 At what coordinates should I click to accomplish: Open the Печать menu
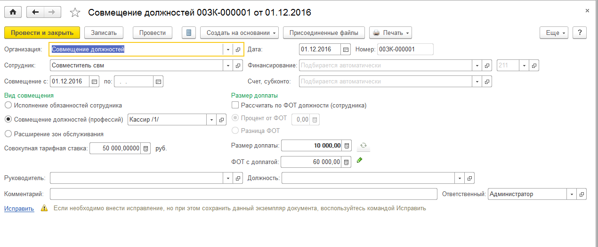[x=391, y=33]
